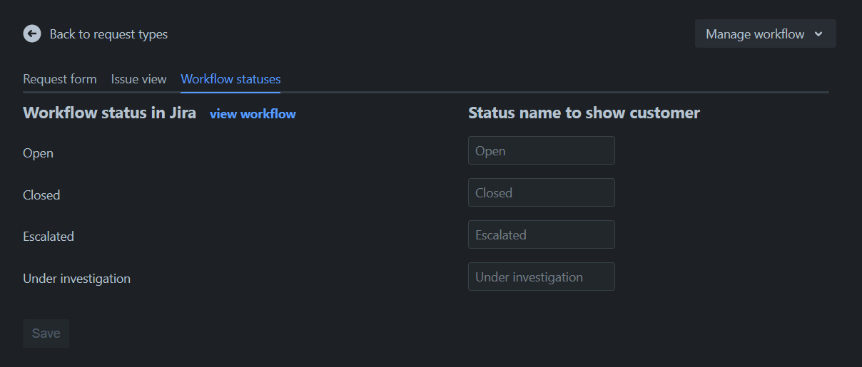Click the 'Manage workflow' button text
Image resolution: width=862 pixels, height=367 pixels.
755,34
